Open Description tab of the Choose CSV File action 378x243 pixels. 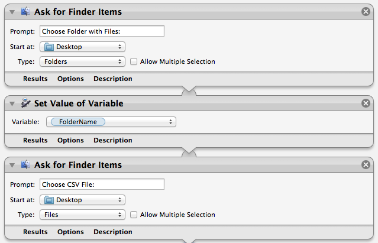(x=113, y=232)
